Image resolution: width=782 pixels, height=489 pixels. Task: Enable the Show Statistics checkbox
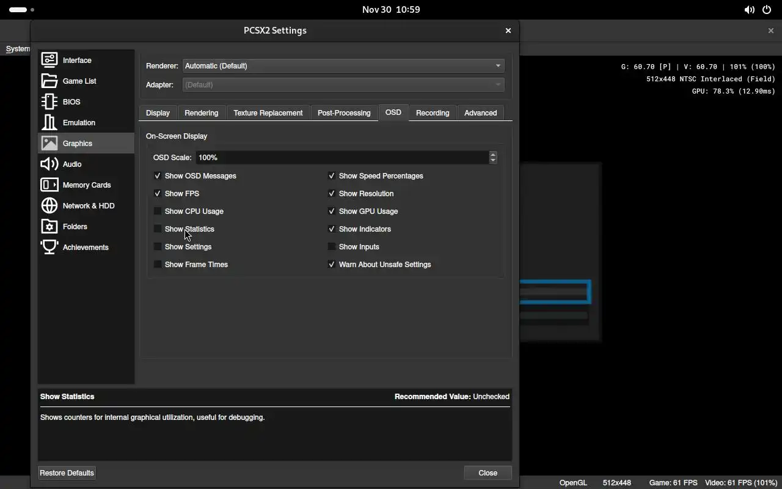click(158, 229)
